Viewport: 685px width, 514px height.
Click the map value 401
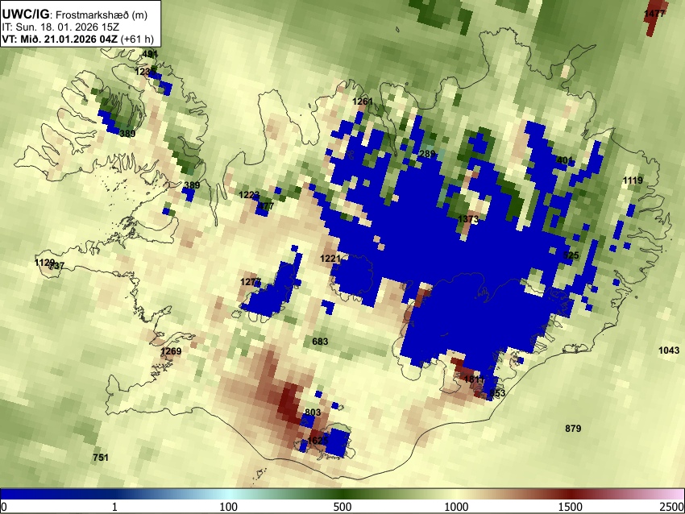(564, 160)
